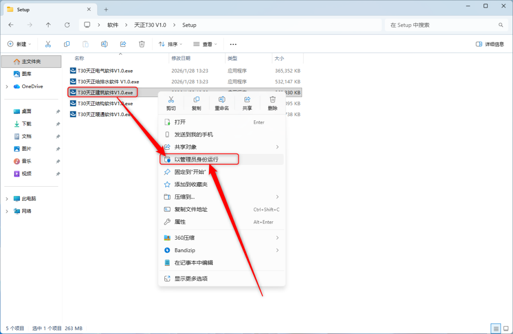Choose 添加到收藏夹 menu item
The image size is (513, 334).
(222, 185)
